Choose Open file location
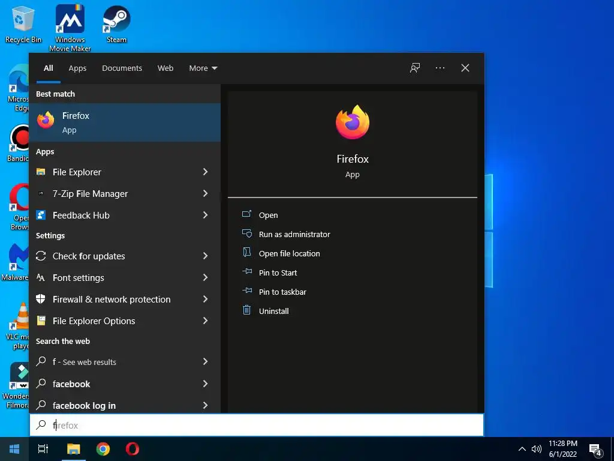Screen dimensions: 614x461 (290, 253)
